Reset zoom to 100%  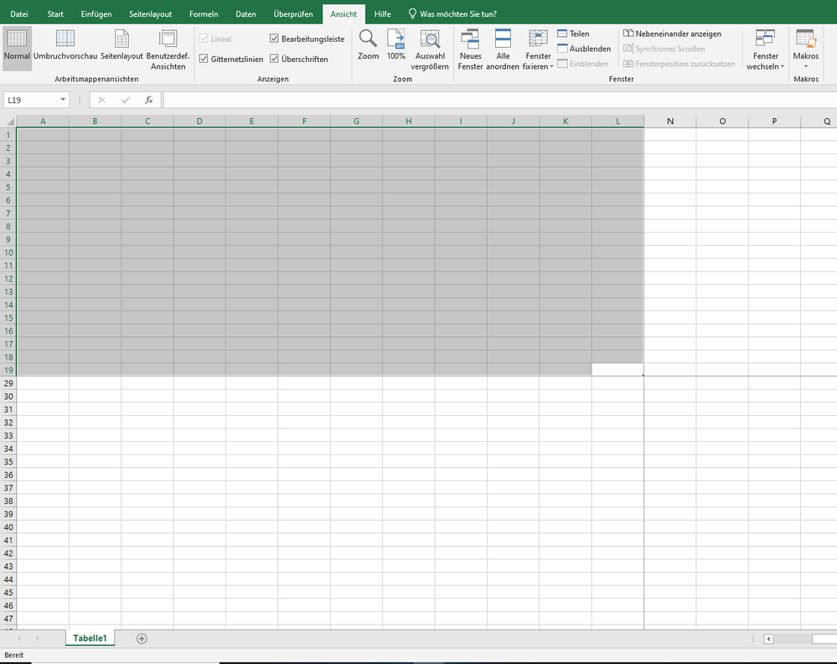[x=396, y=45]
